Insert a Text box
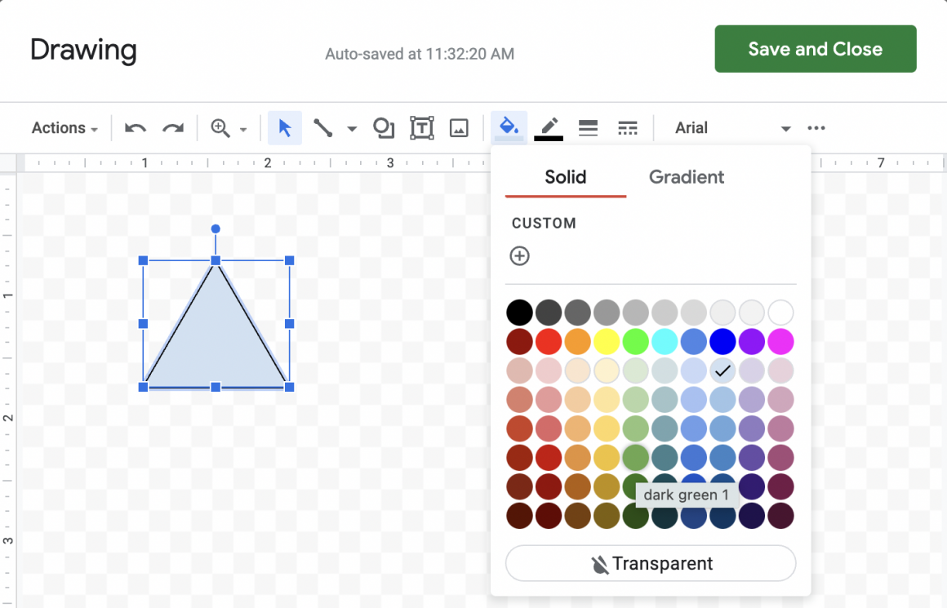This screenshot has width=947, height=608. 422,127
